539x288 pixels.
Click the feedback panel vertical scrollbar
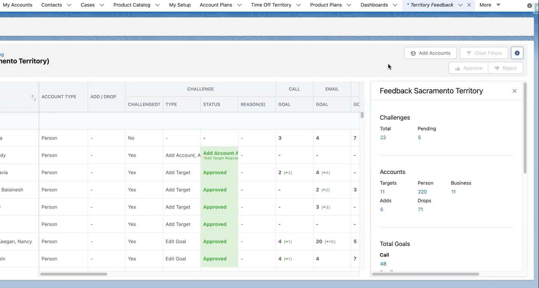(525, 128)
